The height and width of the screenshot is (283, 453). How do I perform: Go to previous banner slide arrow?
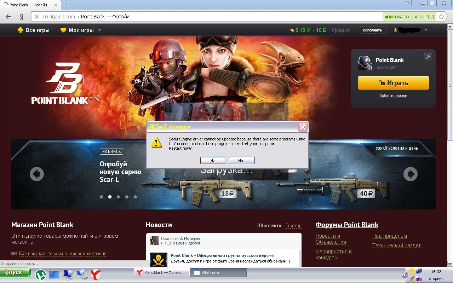click(37, 174)
